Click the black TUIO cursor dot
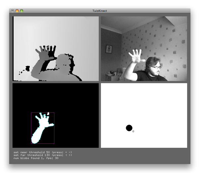This screenshot has width=199, height=173. point(129,128)
